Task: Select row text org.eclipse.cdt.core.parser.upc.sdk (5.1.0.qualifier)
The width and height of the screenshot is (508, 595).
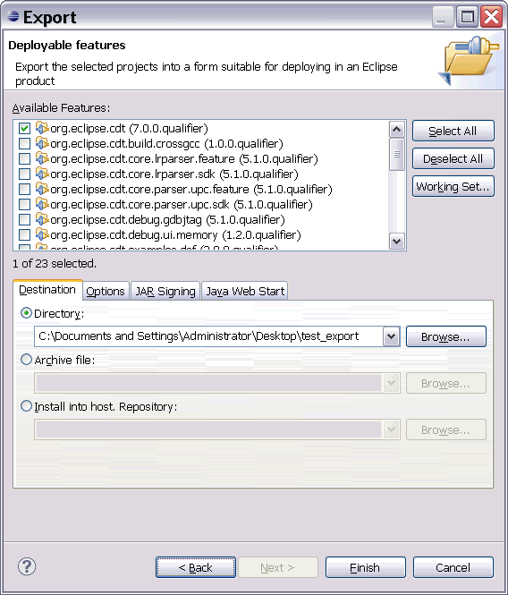Action: pos(182,205)
